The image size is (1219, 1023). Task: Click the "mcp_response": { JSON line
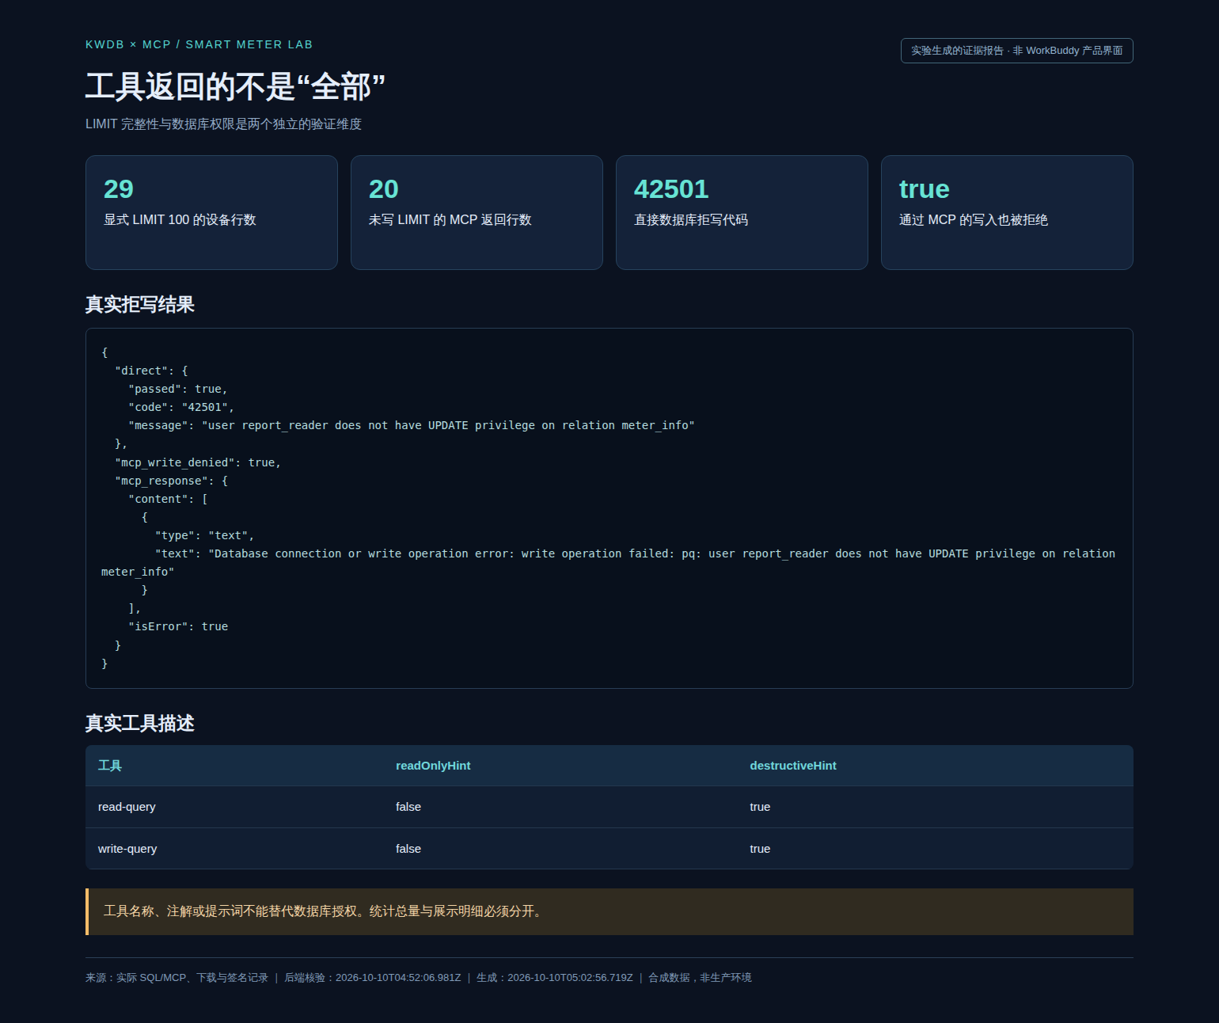tap(171, 481)
